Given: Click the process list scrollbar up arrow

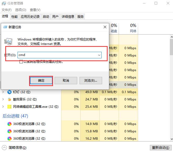Looking at the screenshot, I should 172,37.
